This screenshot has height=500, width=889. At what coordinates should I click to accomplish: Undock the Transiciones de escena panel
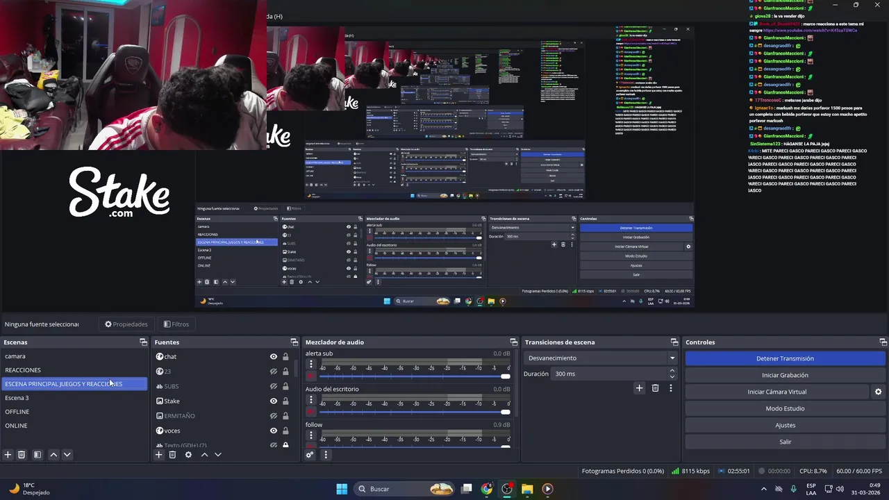click(x=674, y=342)
